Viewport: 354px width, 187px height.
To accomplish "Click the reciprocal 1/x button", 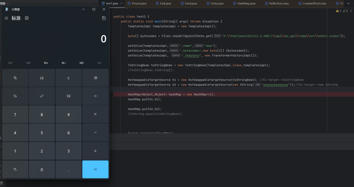I will [x=15, y=96].
